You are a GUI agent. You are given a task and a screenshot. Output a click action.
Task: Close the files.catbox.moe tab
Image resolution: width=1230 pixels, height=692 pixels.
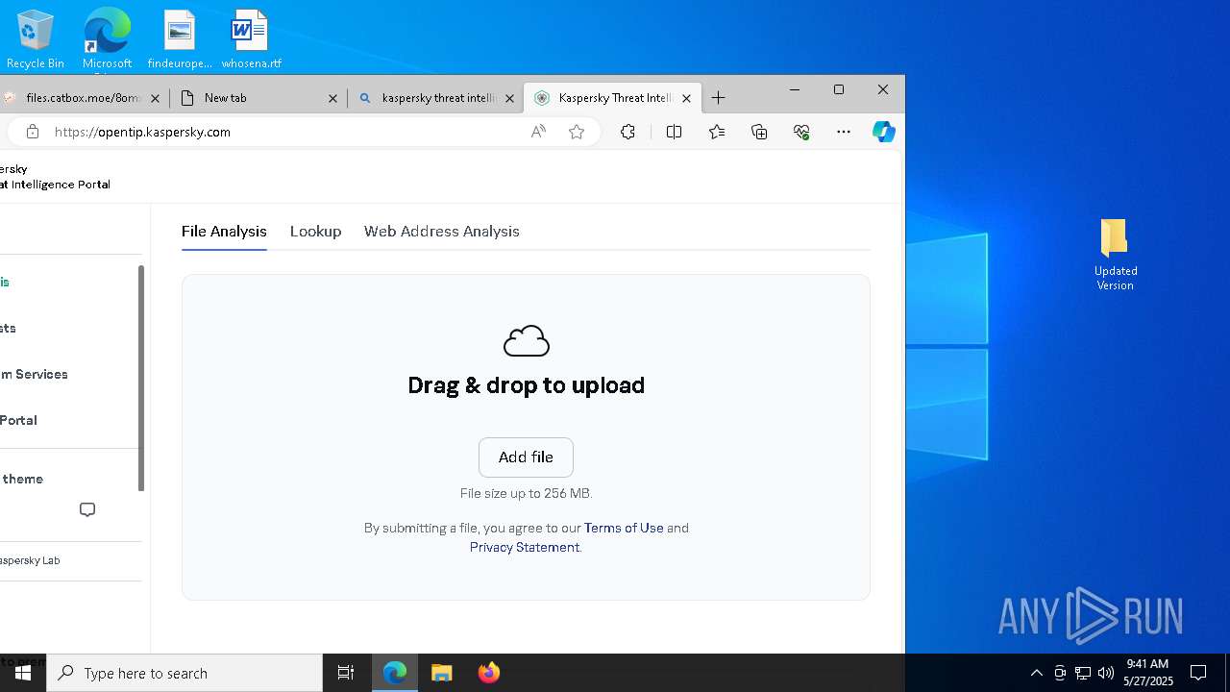point(155,98)
